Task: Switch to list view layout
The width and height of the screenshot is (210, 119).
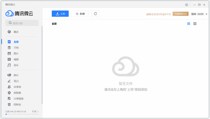Action: coord(188,24)
